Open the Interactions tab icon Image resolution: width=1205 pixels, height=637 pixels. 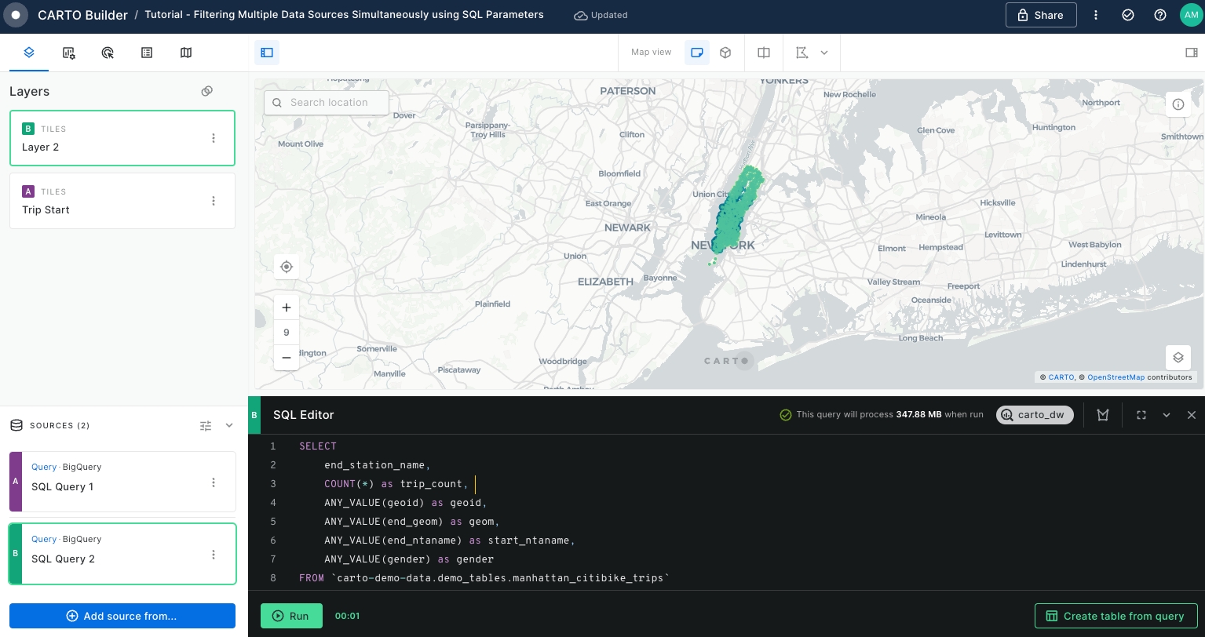[x=108, y=53]
